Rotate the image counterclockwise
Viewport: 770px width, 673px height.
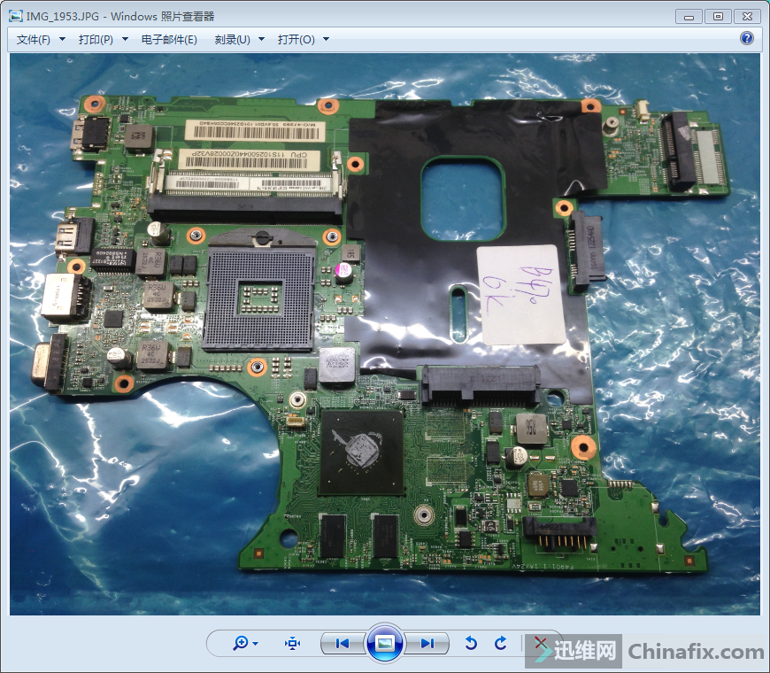(471, 644)
